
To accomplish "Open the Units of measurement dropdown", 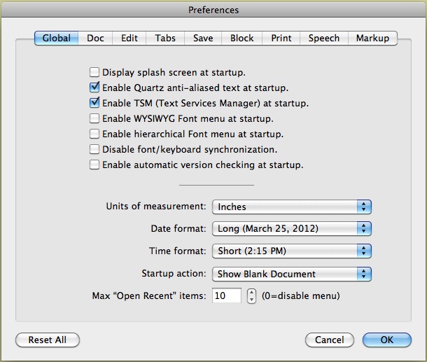I will (291, 207).
